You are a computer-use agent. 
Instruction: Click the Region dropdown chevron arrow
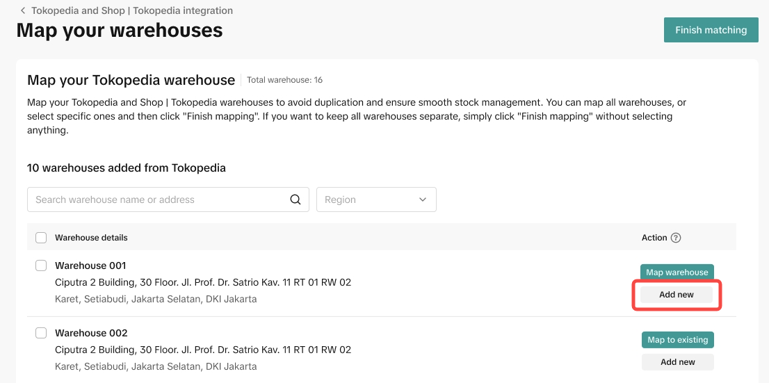[x=423, y=199]
